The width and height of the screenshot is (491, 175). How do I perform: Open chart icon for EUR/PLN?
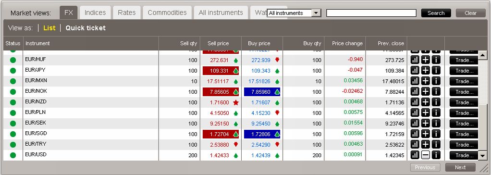pyautogui.click(x=415, y=113)
